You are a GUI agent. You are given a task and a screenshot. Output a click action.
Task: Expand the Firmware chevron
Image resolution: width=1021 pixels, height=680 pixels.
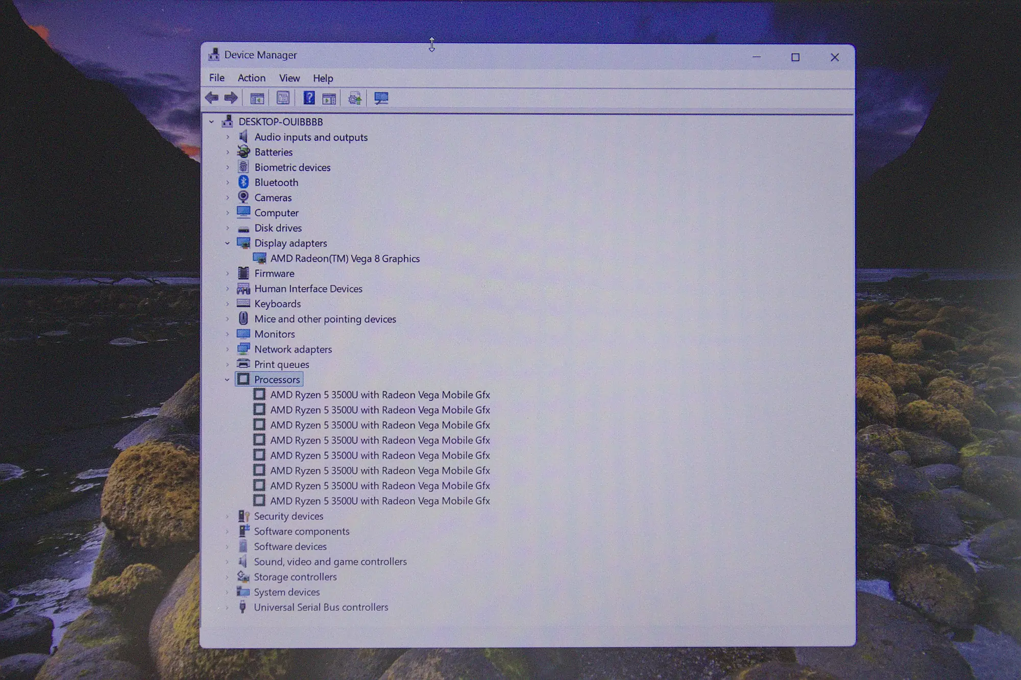228,273
